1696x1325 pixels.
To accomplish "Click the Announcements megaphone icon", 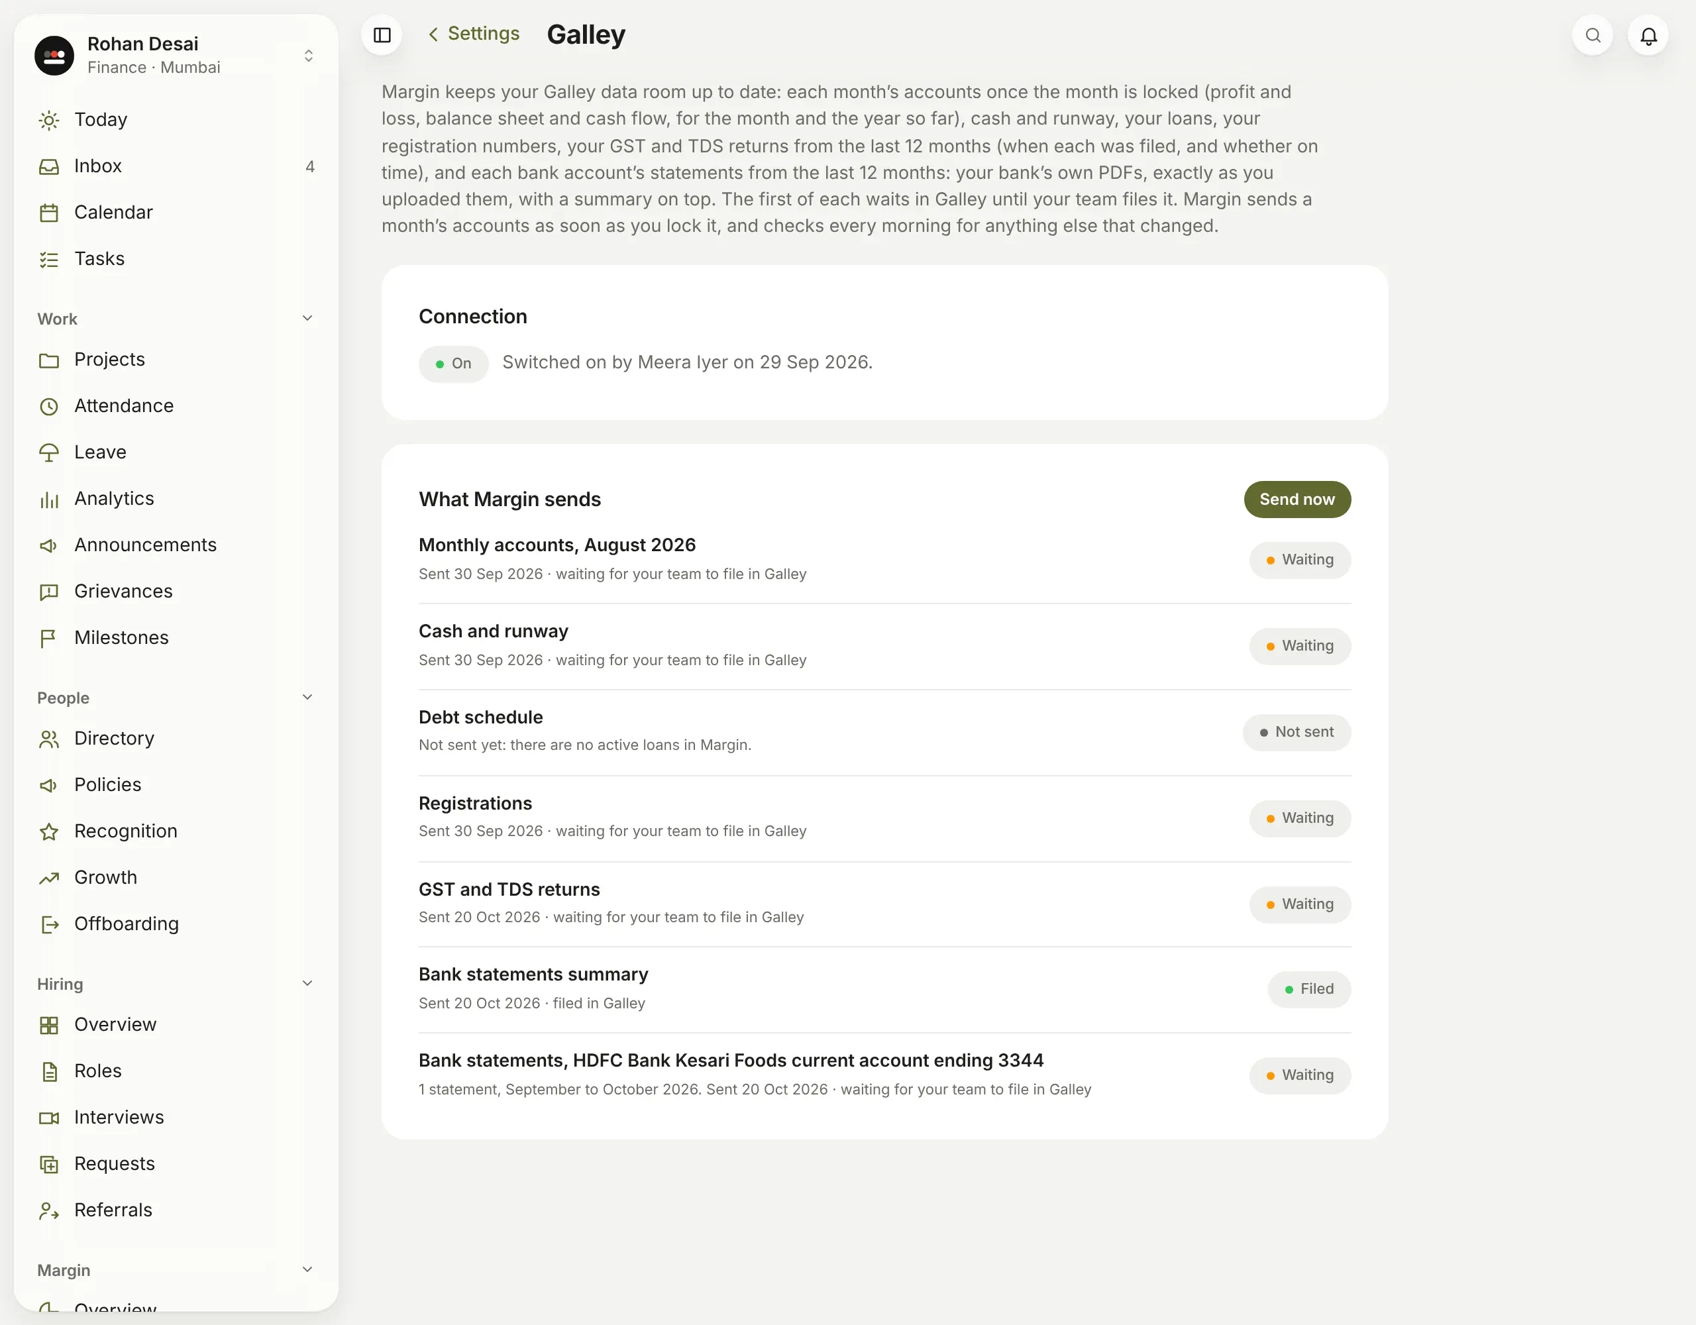I will (x=49, y=545).
